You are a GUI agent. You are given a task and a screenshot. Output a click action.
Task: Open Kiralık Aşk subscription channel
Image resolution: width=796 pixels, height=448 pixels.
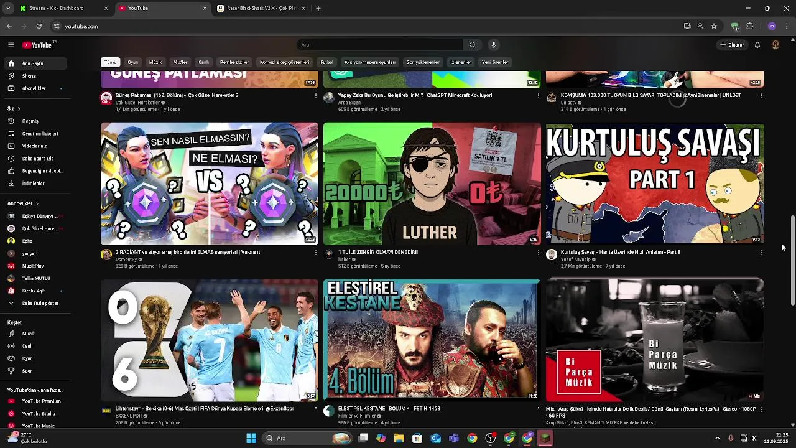(x=36, y=291)
